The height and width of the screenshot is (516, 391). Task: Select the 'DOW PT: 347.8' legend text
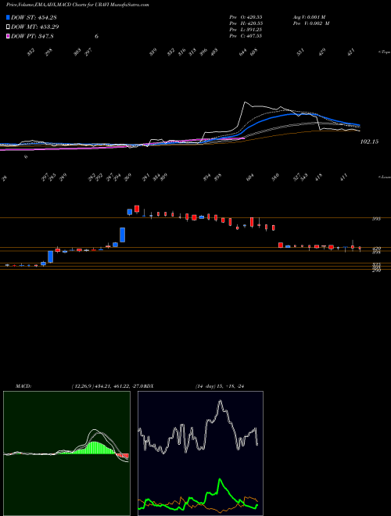(x=32, y=36)
